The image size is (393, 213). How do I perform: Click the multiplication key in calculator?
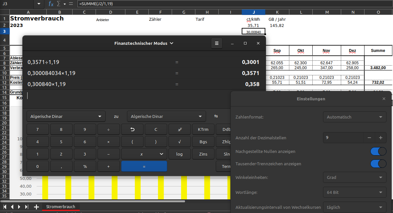pos(109,142)
